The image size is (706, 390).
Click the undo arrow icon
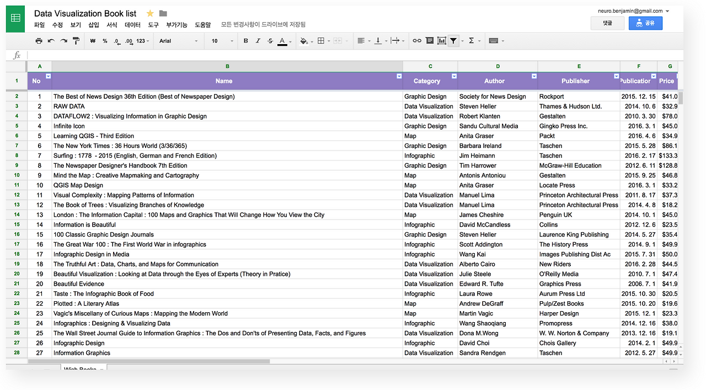coord(51,41)
